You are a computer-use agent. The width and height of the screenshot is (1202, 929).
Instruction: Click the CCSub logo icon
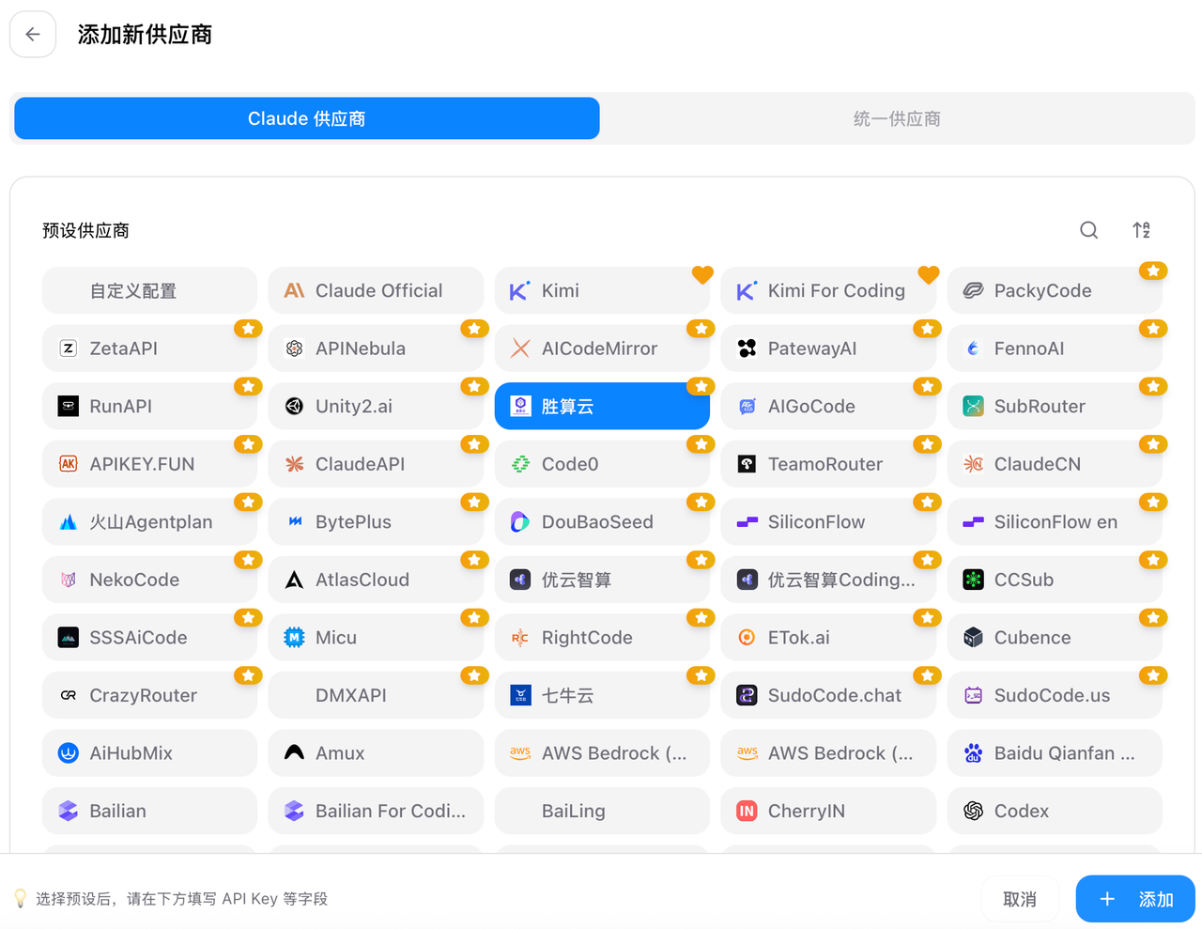coord(974,580)
